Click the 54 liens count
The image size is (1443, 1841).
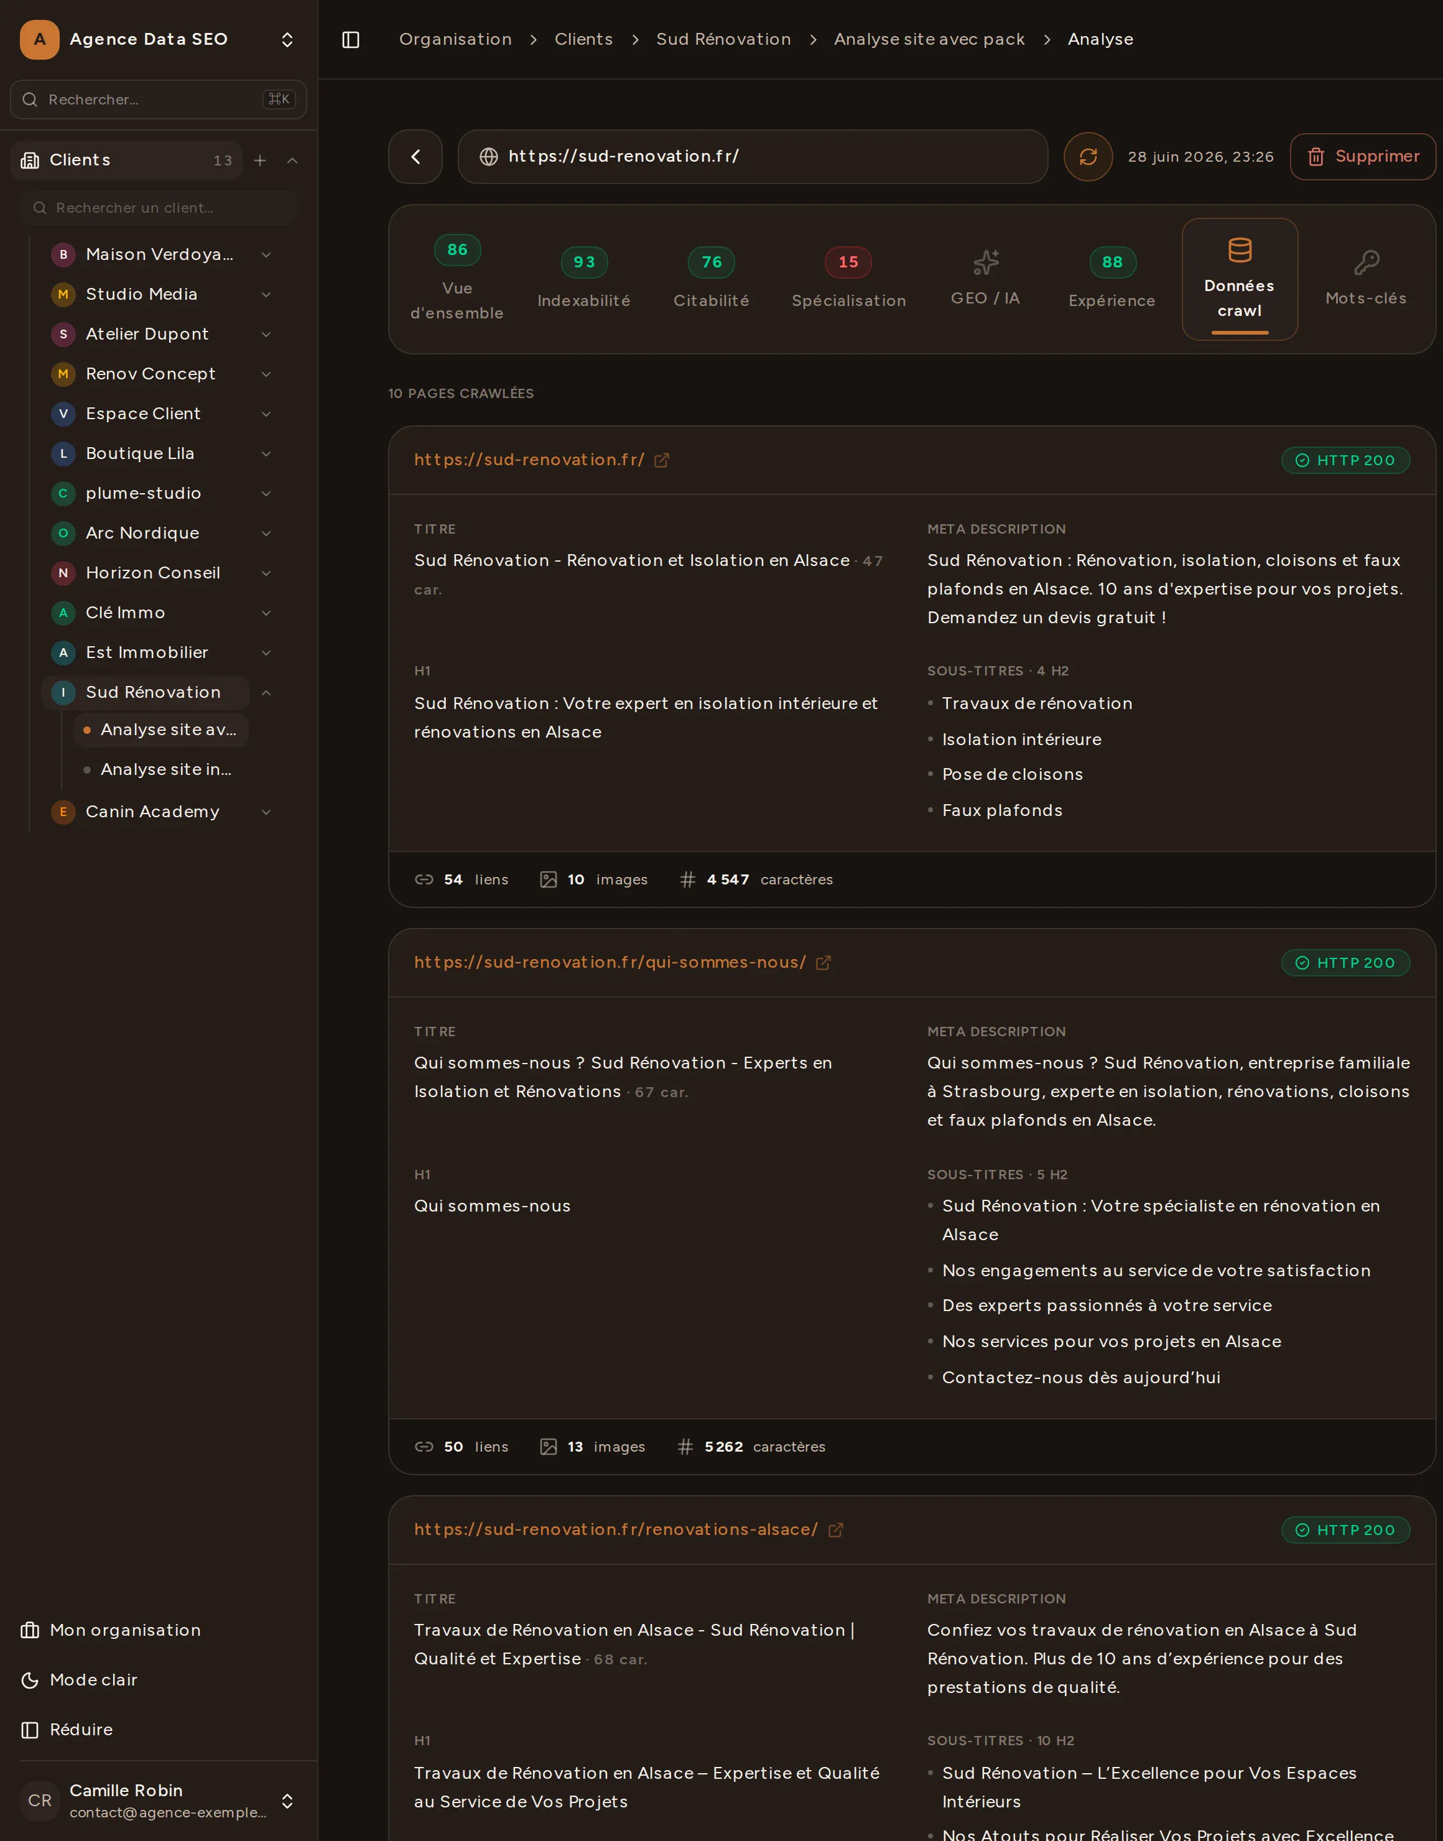pyautogui.click(x=462, y=879)
